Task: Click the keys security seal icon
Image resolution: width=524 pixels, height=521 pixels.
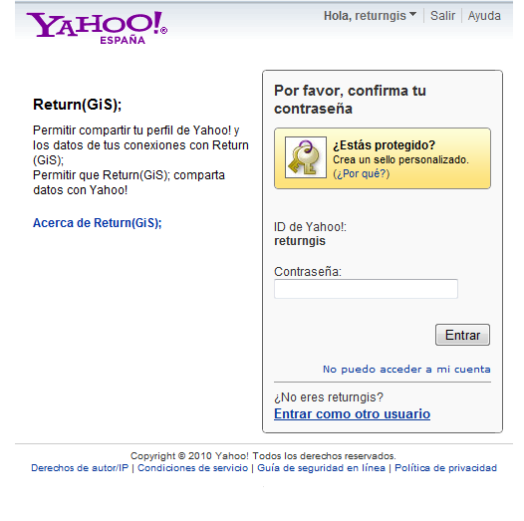Action: coord(306,157)
